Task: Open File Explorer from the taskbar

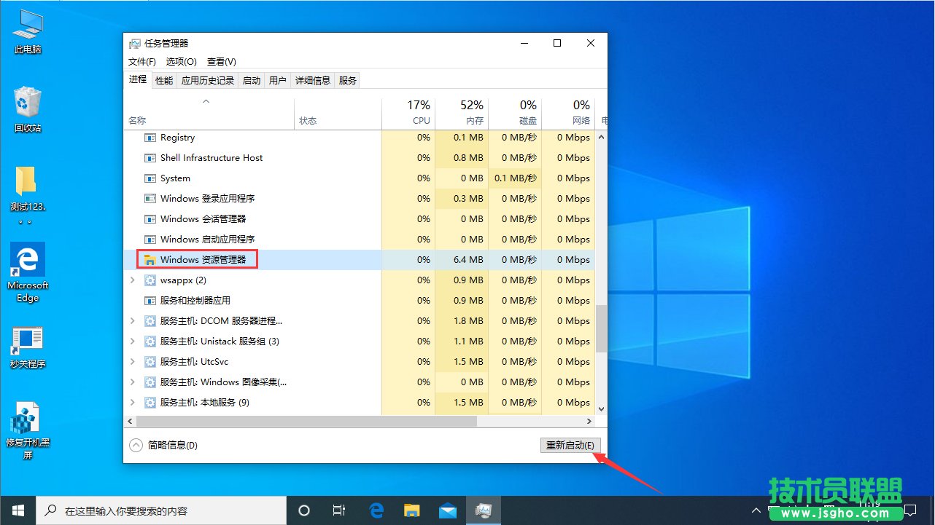Action: tap(411, 510)
